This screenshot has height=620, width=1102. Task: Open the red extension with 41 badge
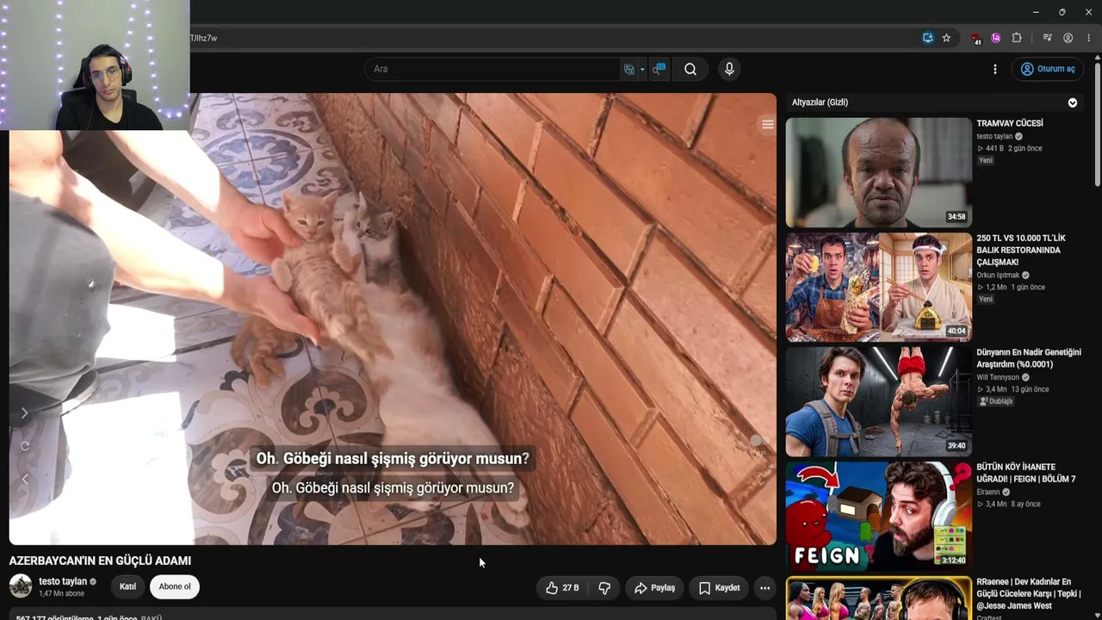(976, 38)
